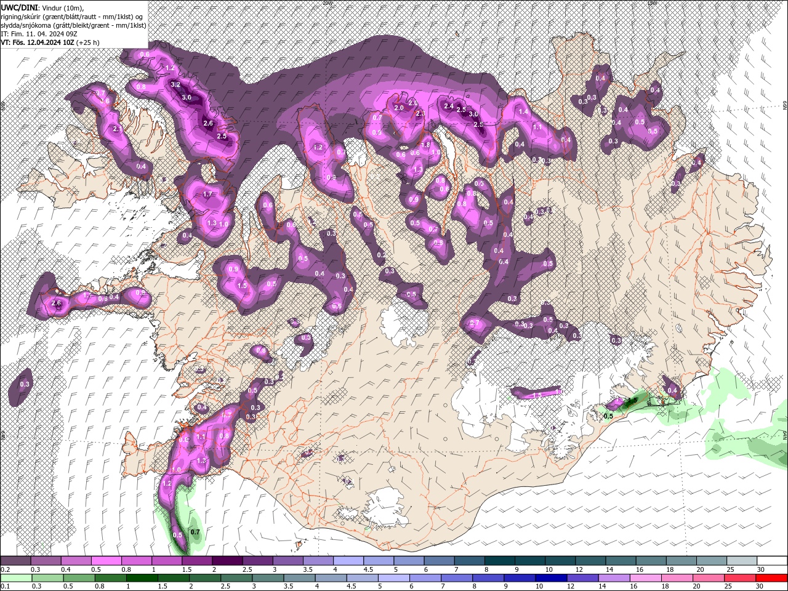Click the snow legend swatch between 20 and 25
This screenshot has height=591, width=788.
(710, 561)
